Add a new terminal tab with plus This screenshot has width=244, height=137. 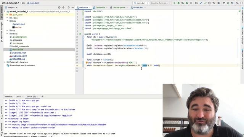(42, 96)
